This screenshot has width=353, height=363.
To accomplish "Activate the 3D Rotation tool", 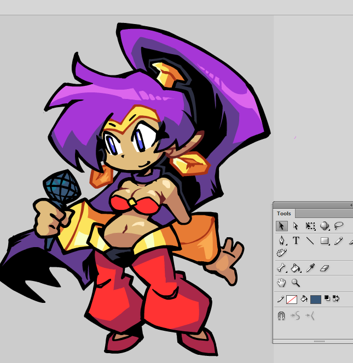I will coord(325,226).
